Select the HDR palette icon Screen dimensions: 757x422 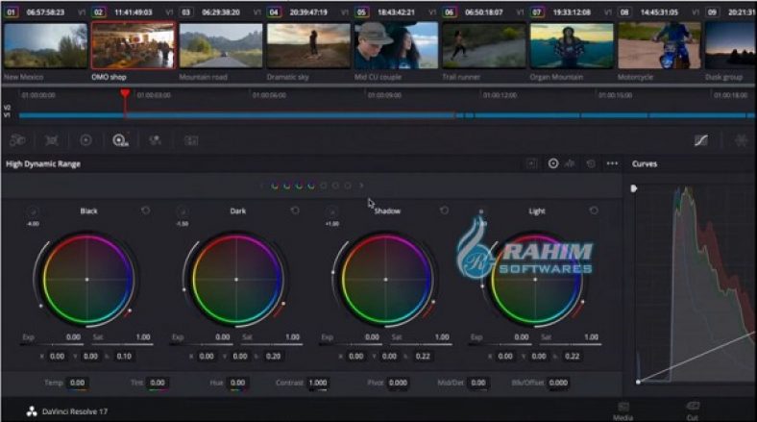click(x=120, y=140)
